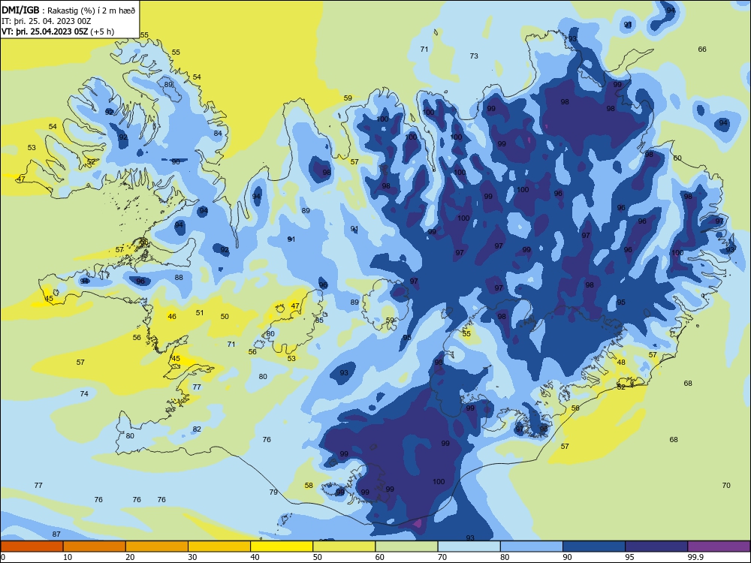The height and width of the screenshot is (563, 751).
Task: Click the 'IT: þri. 25. 04. 2023 00Z' line
Action: coord(46,21)
